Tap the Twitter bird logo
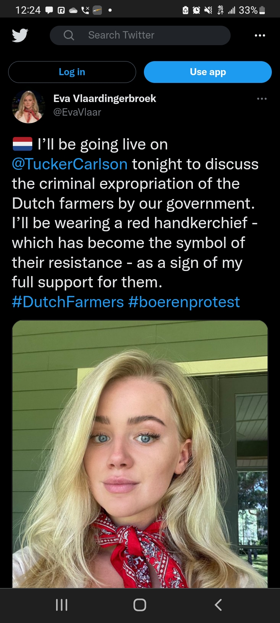The height and width of the screenshot is (623, 280). (x=20, y=35)
